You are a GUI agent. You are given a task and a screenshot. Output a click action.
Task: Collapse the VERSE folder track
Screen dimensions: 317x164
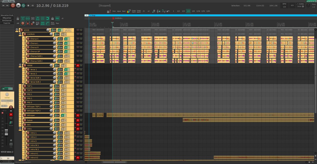[x=20, y=64]
